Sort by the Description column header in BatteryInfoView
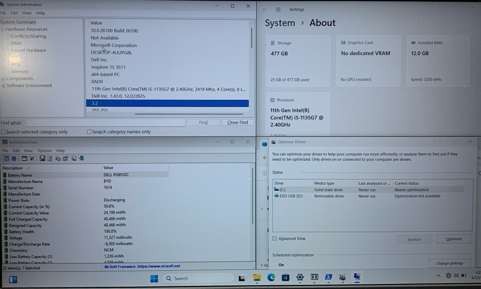The width and height of the screenshot is (481, 289). coord(51,168)
